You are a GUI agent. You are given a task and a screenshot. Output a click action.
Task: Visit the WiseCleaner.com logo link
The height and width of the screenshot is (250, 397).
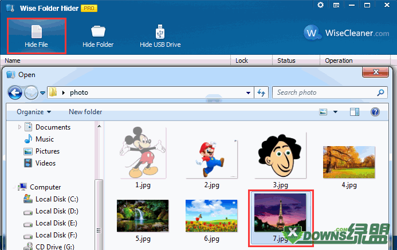(x=347, y=33)
